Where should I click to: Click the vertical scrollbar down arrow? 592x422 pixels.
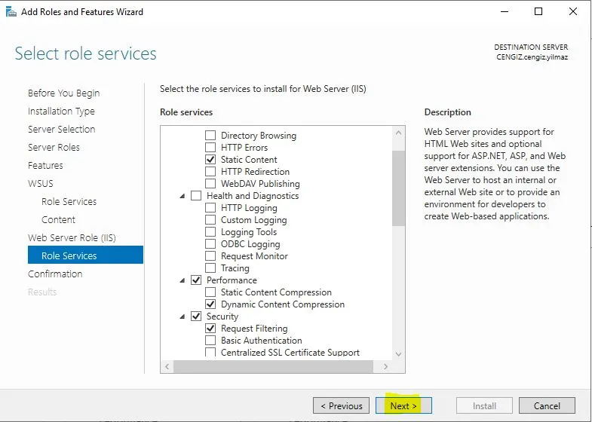coord(399,353)
